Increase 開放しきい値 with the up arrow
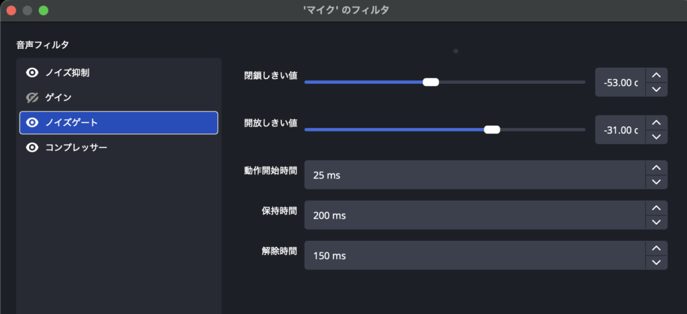Image resolution: width=687 pixels, height=314 pixels. pos(655,122)
